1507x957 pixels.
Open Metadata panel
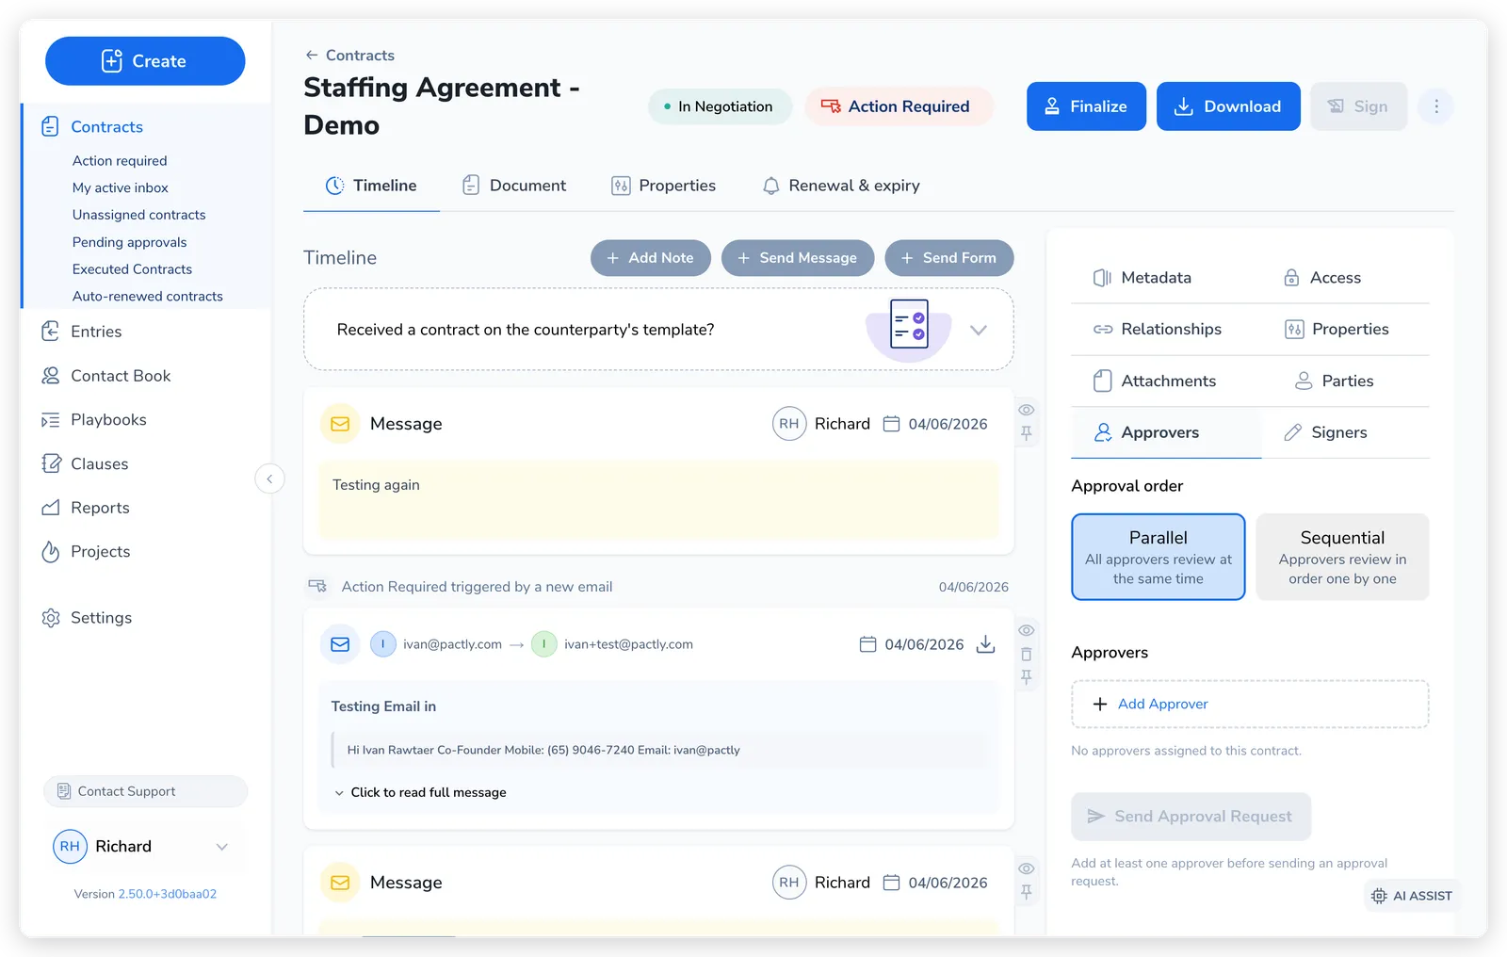(x=1142, y=278)
